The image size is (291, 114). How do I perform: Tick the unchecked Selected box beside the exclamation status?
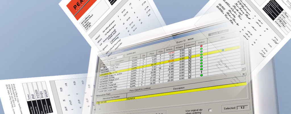pyautogui.click(x=190, y=74)
